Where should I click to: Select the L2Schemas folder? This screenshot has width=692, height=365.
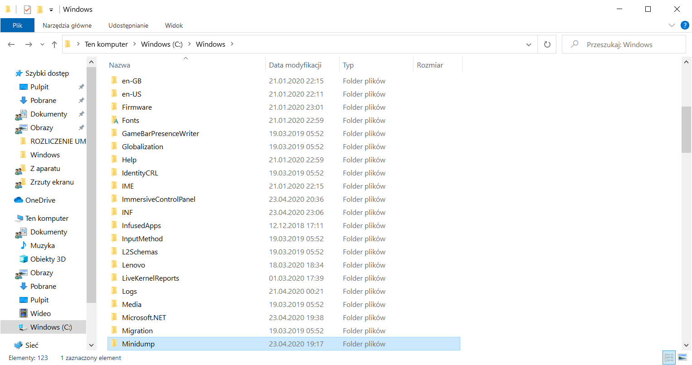tap(283, 252)
